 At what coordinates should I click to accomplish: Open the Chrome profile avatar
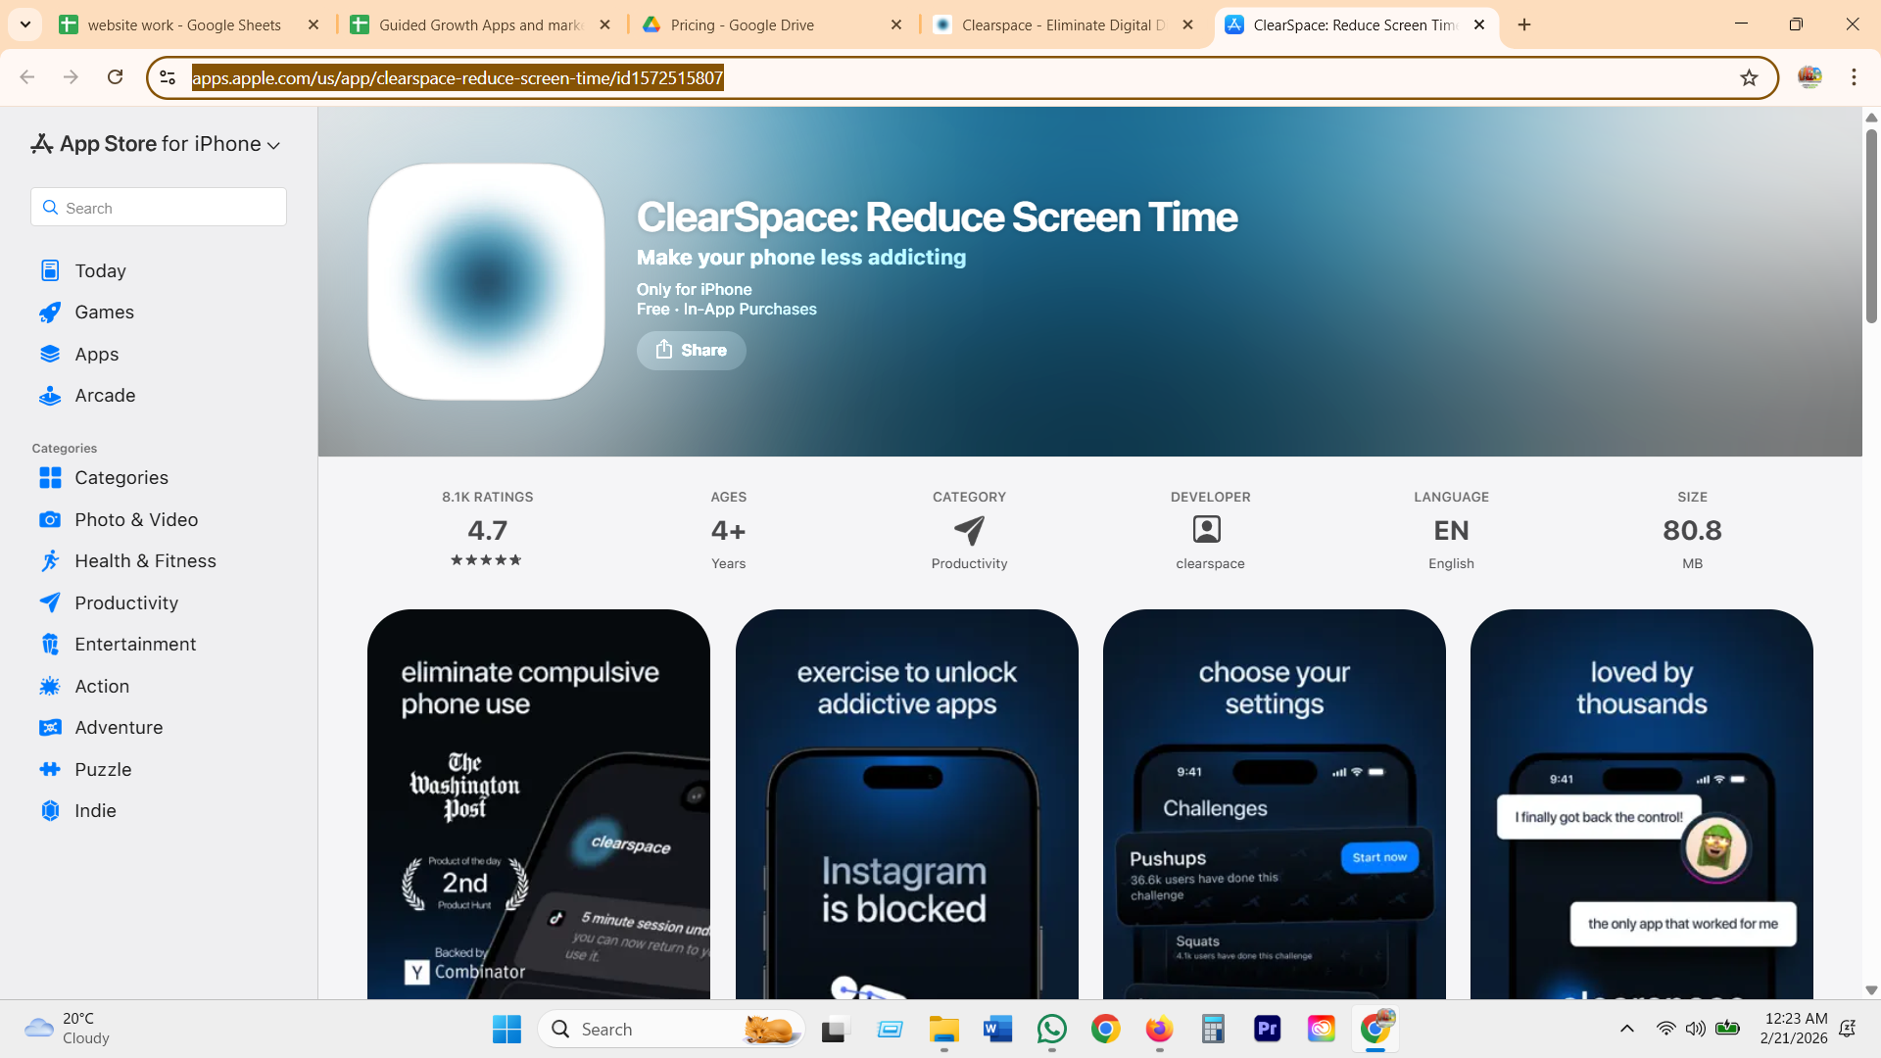[x=1809, y=77]
